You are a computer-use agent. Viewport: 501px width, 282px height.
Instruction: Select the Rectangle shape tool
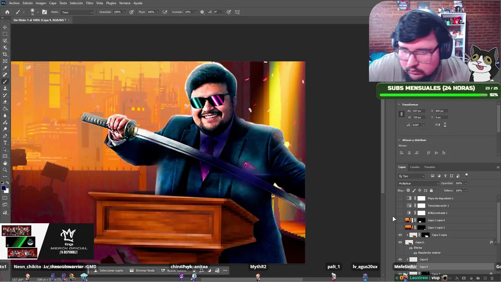5,156
